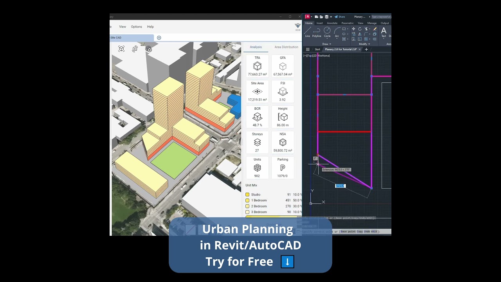501x282 pixels.
Task: Click the 1 Bedroom color swatch
Action: pyautogui.click(x=247, y=201)
